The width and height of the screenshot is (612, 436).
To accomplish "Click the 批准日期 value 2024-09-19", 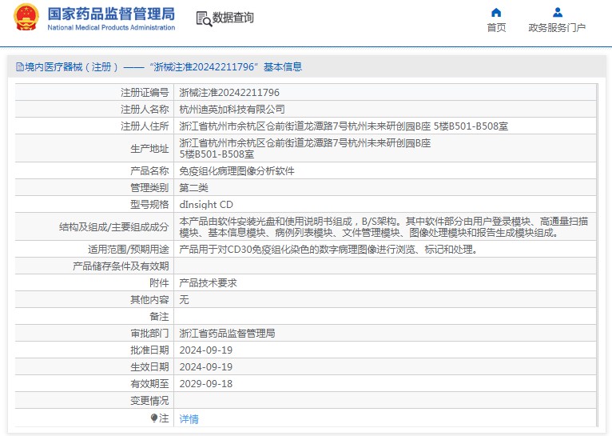I will (x=205, y=350).
